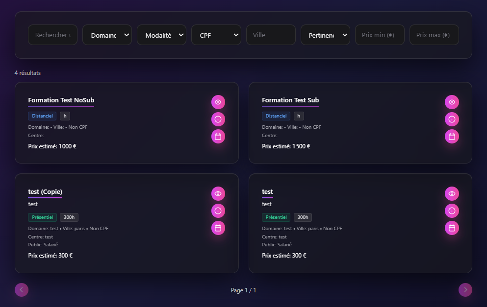Expand the Domaine dropdown filter
Image resolution: width=487 pixels, height=307 pixels.
click(107, 35)
